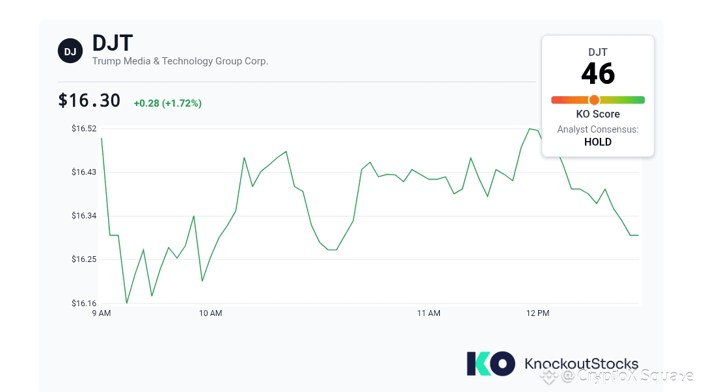
Task: Select the 12 PM time axis label
Action: coord(538,313)
